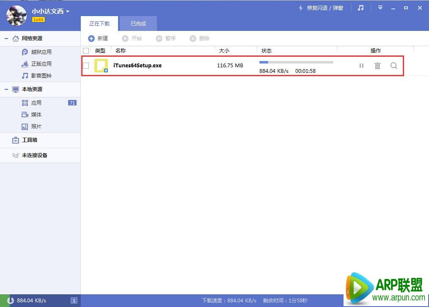Viewport: 429px width, 307px height.
Task: Delete the iTunes64Setup.exe download
Action: 377,66
